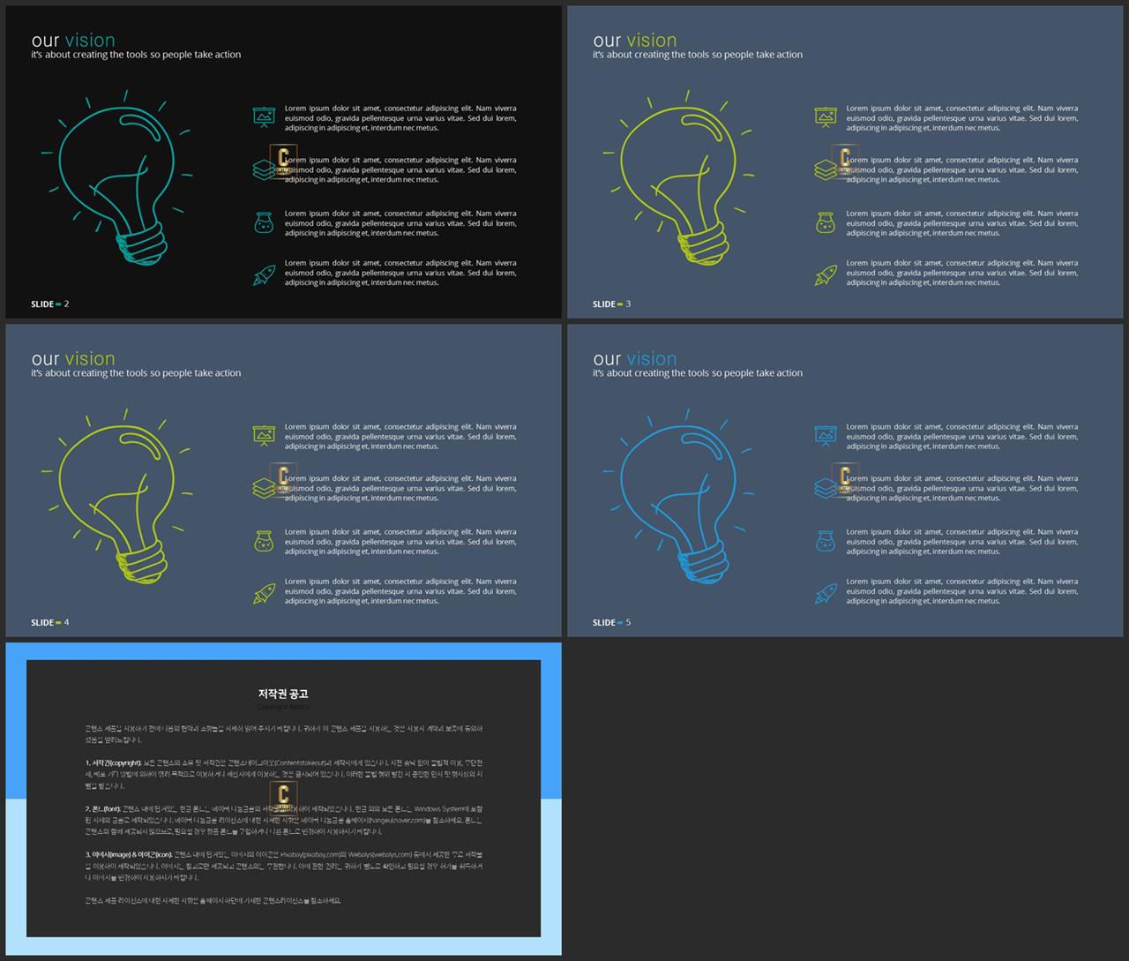Image resolution: width=1129 pixels, height=961 pixels.
Task: Click the blue presentation board icon on slide 5
Action: 826,436
